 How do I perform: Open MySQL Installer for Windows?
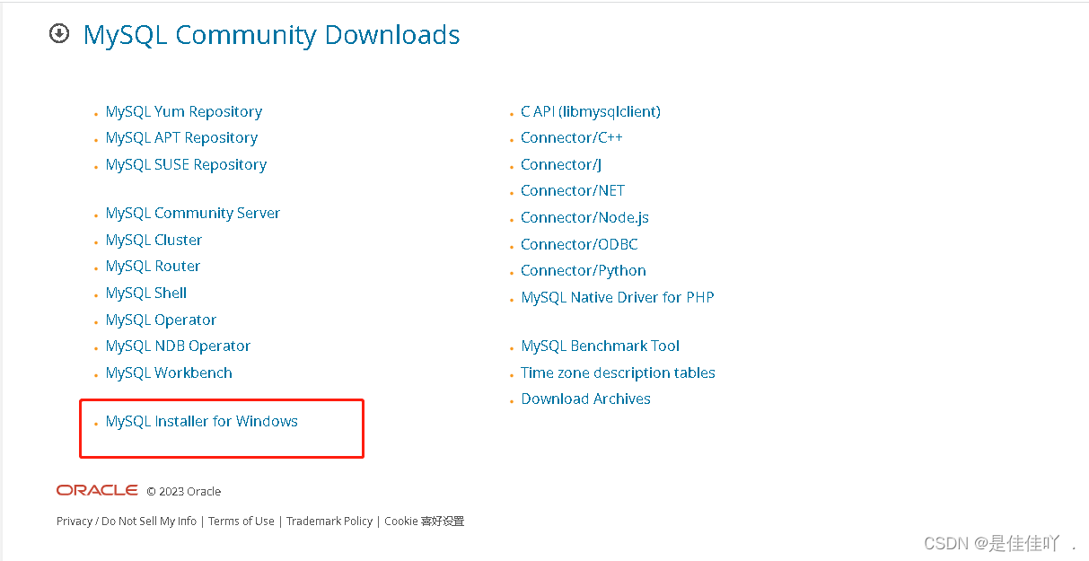tap(202, 421)
